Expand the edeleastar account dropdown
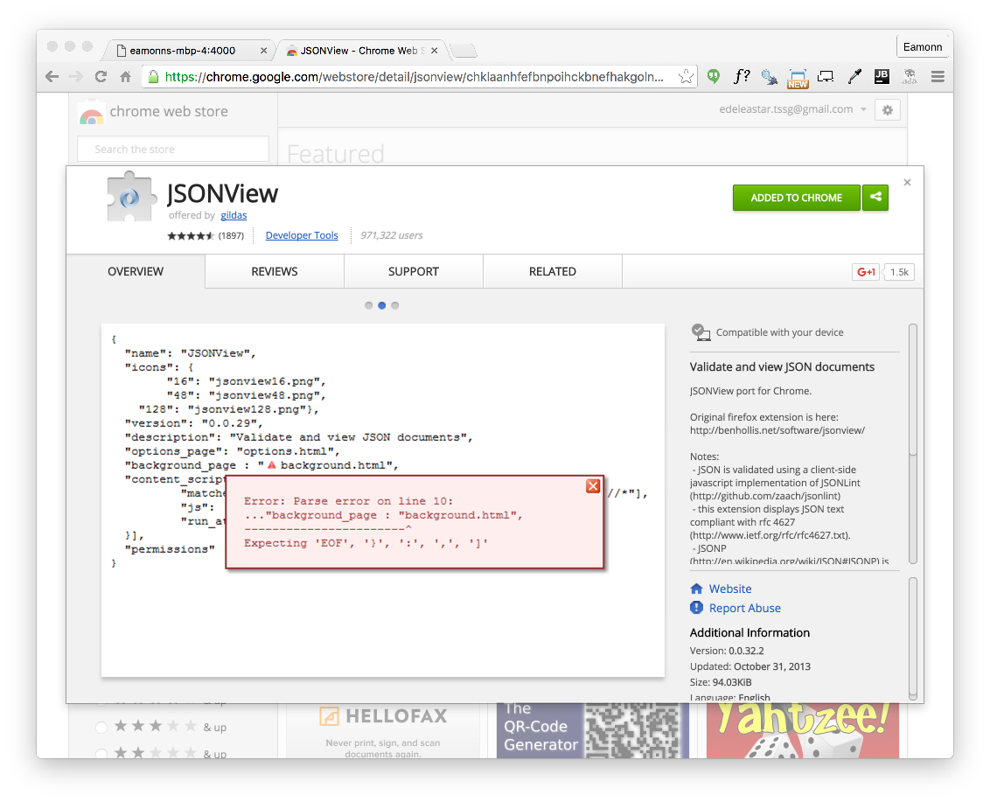The width and height of the screenshot is (990, 802). click(863, 110)
